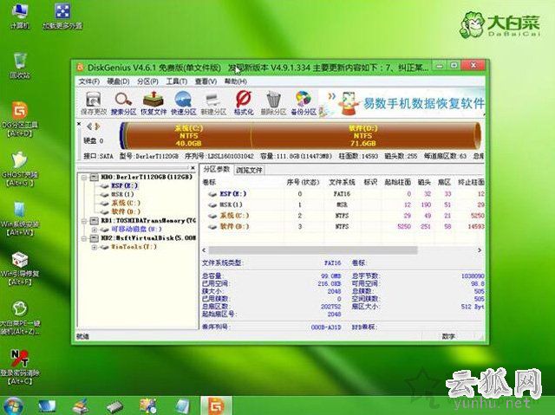This screenshot has width=555, height=415.
Task: Select ESP(E:) row in partition table
Action: tap(343, 194)
